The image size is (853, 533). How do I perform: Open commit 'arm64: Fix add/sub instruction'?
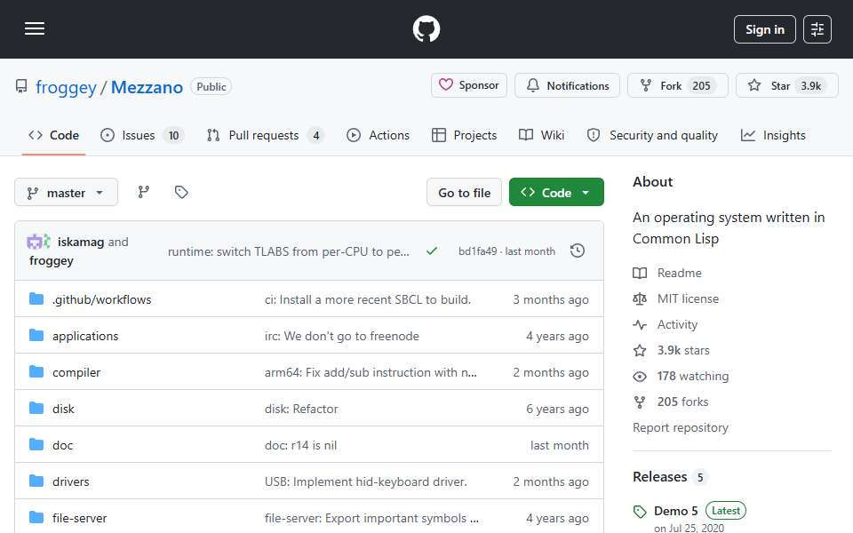(x=371, y=372)
